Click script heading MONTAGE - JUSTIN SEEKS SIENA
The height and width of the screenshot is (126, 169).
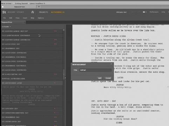tap(108, 36)
